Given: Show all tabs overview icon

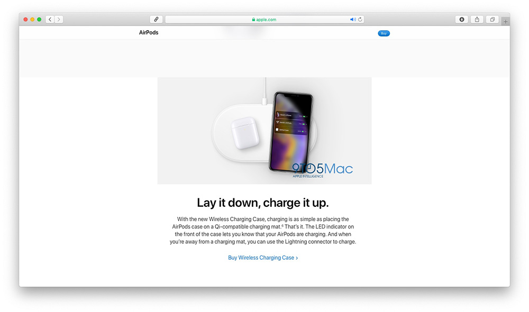Looking at the screenshot, I should coord(492,20).
